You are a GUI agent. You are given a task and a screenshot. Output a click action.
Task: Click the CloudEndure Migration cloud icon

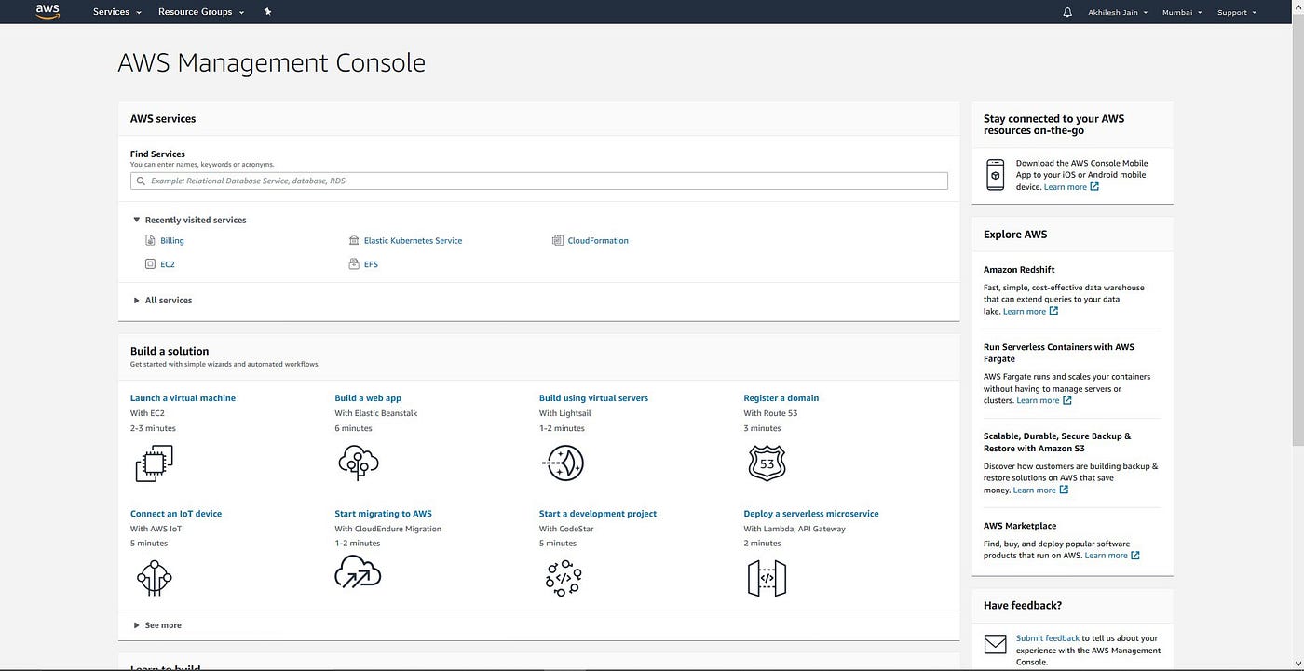359,572
